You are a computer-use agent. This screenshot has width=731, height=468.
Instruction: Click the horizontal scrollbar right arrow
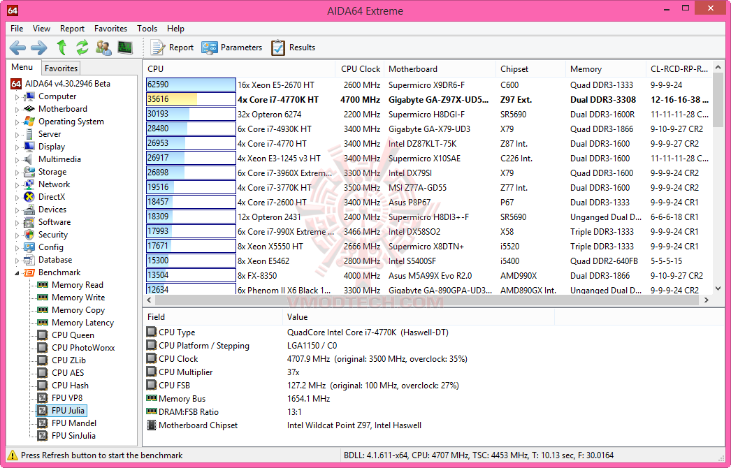tap(707, 300)
